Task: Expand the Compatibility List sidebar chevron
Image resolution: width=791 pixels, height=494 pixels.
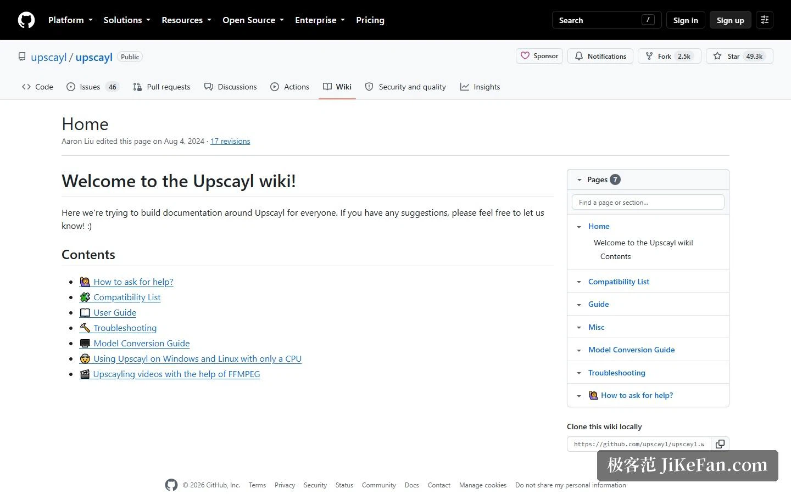Action: (x=579, y=282)
